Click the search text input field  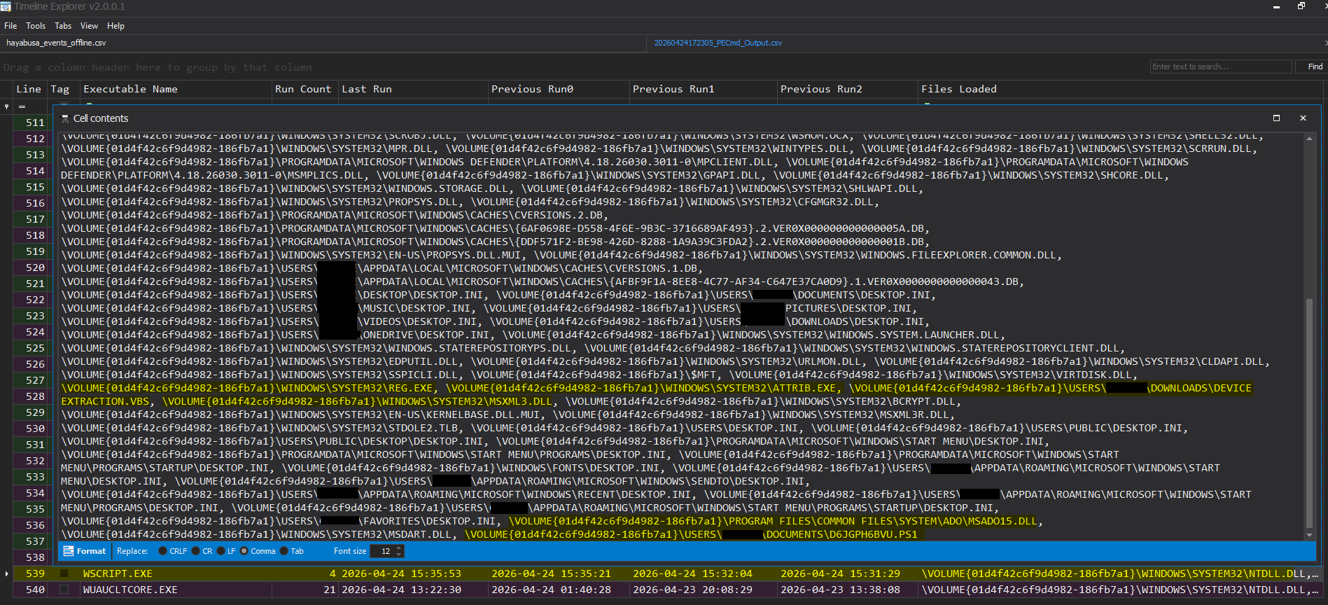pyautogui.click(x=1220, y=67)
